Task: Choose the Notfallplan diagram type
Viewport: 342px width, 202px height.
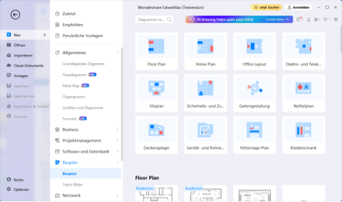Action: pyautogui.click(x=304, y=93)
